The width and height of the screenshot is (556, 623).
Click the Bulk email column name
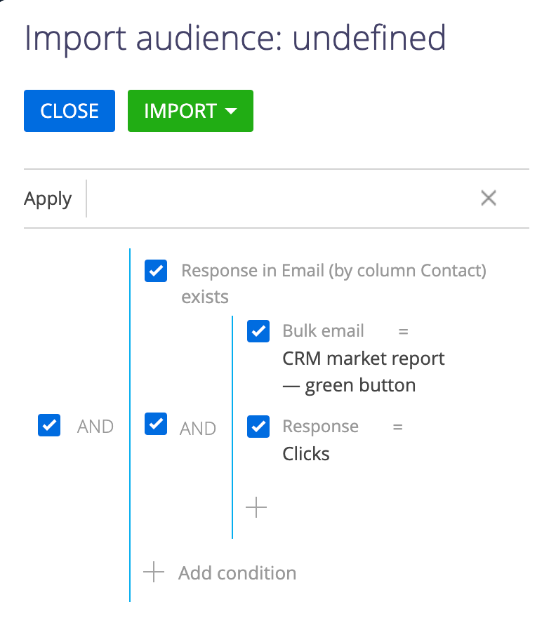point(323,331)
